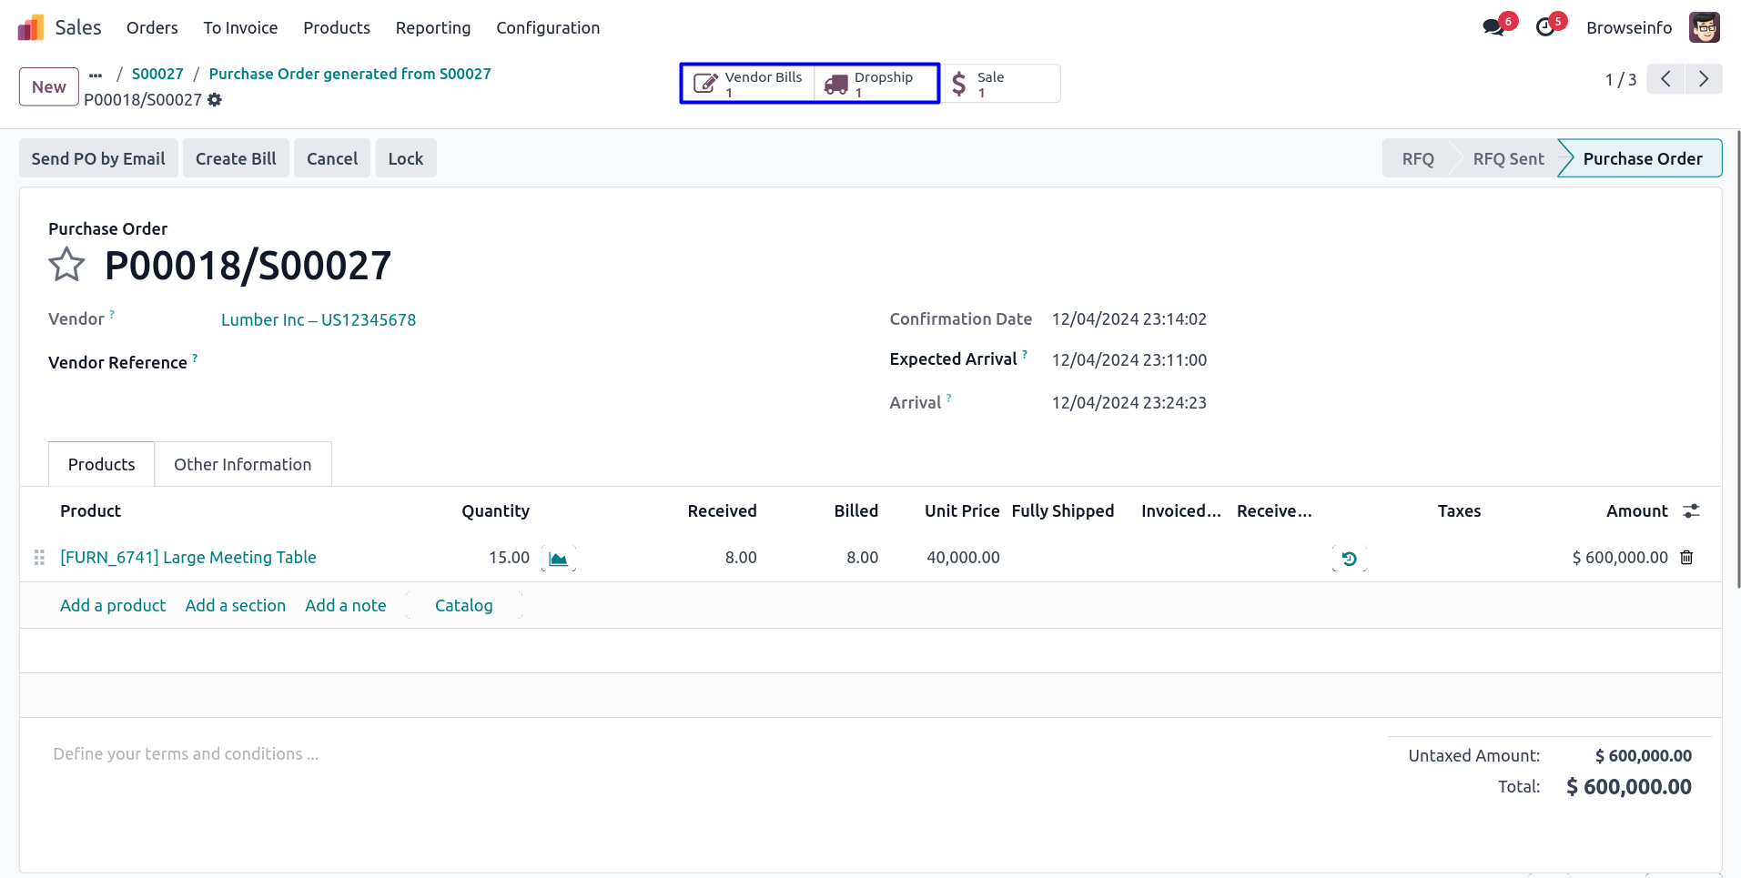Click the forecast chart icon by quantity

[558, 559]
